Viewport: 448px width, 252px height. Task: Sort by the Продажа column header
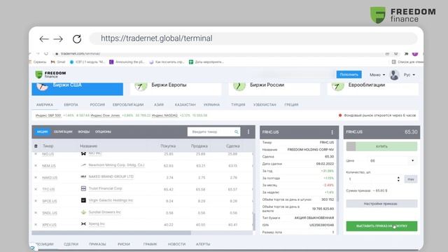[x=199, y=146]
